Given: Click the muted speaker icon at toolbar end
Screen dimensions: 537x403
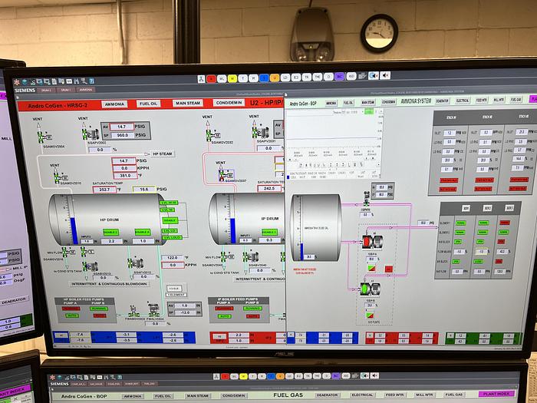Looking at the screenshot, I should pos(385,75).
